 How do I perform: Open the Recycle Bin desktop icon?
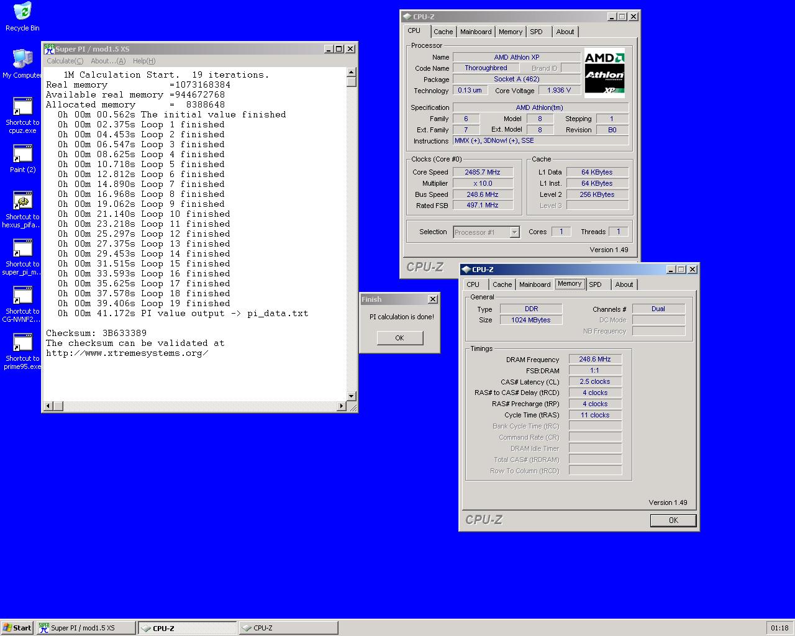22,17
